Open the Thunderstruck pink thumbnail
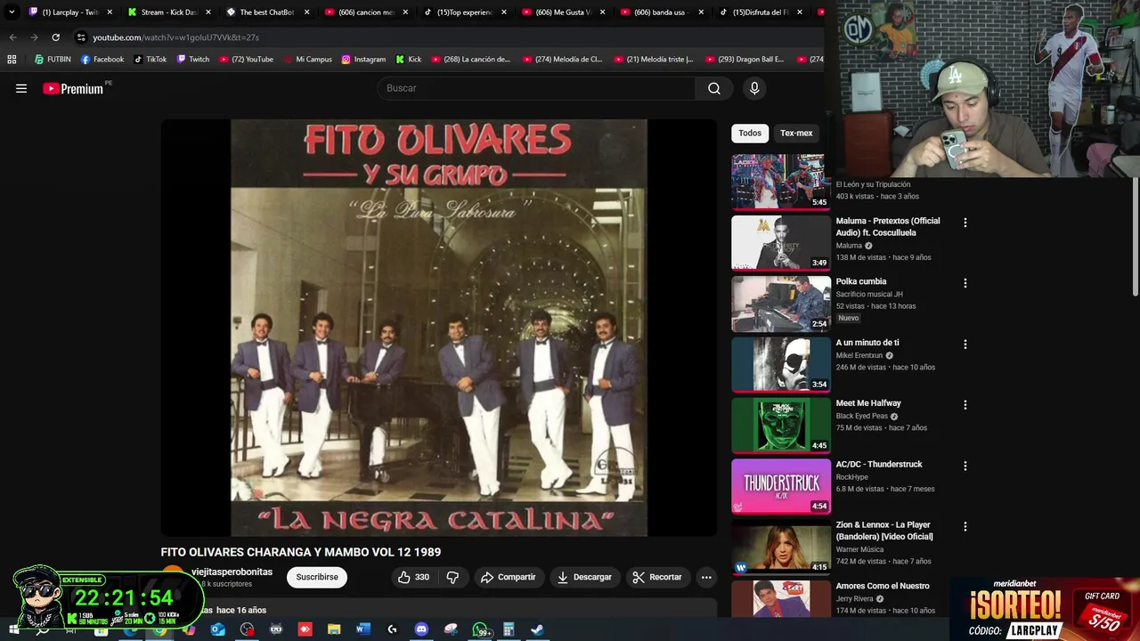The image size is (1140, 641). 781,486
